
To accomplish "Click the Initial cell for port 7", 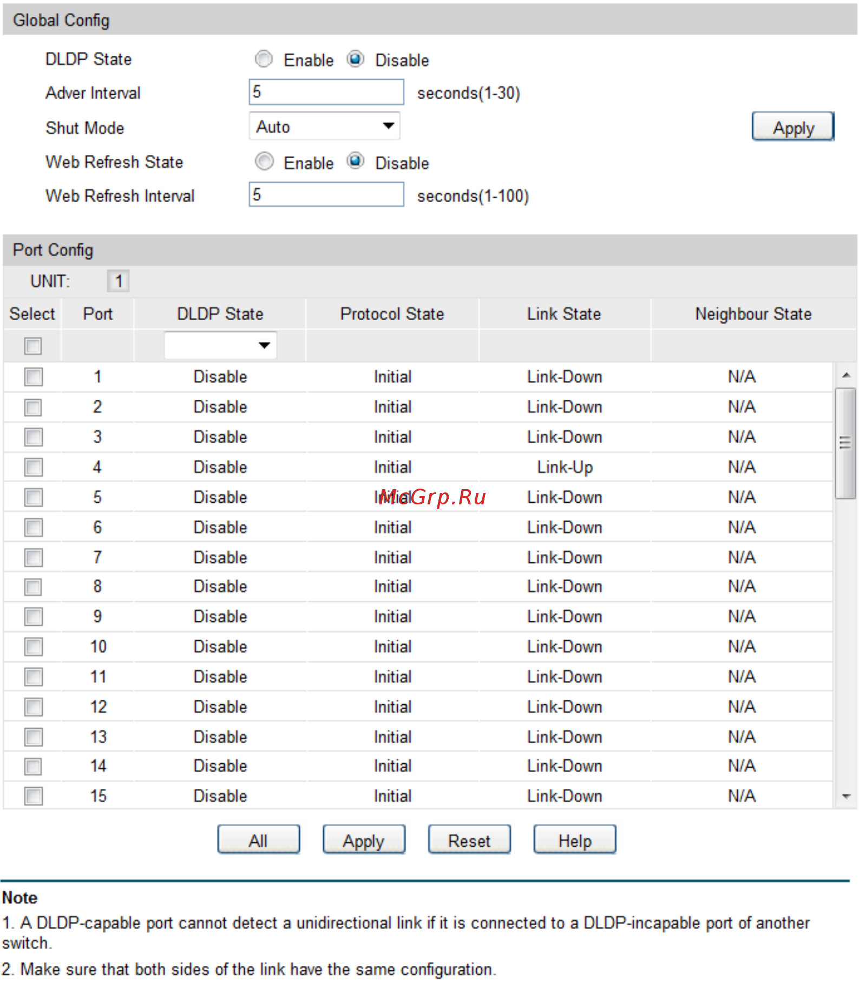I will coord(392,557).
